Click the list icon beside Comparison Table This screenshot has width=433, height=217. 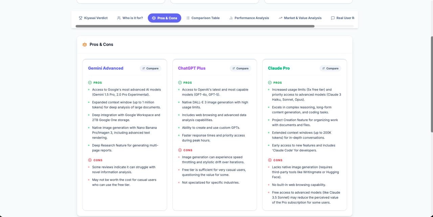tap(188, 18)
